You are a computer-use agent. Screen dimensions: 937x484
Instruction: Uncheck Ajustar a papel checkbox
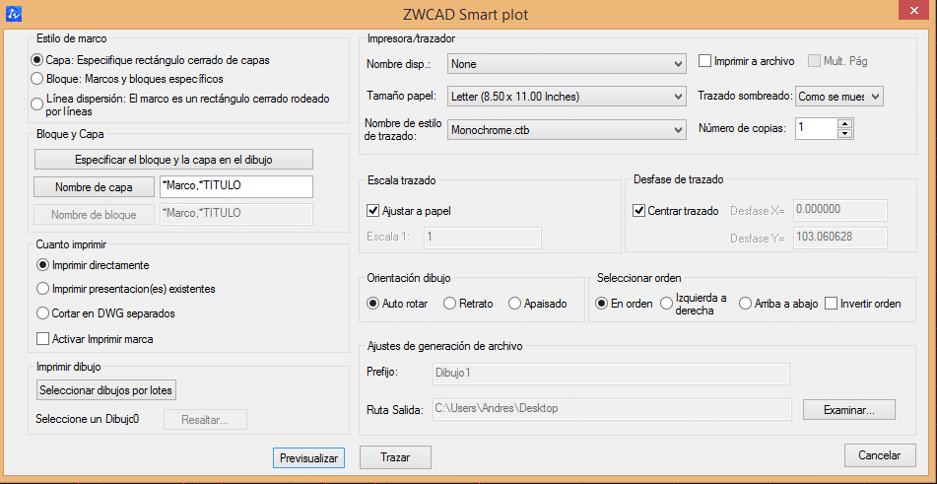[x=372, y=210]
